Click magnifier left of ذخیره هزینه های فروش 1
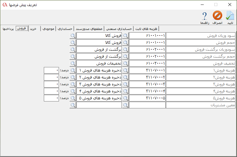237x157 pixels. point(73,70)
